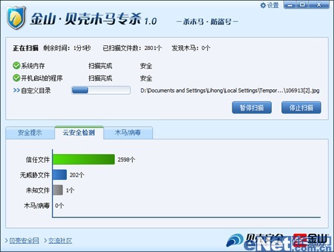334x252 pixels.
Task: Click the 金山 brand logo
Action: [x=310, y=240]
